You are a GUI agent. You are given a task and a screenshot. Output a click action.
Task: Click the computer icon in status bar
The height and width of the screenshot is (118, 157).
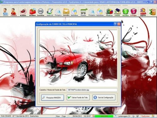pyautogui.click(x=137, y=116)
